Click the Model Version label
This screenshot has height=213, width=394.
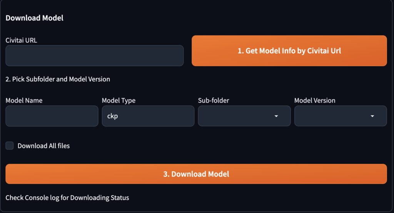315,100
